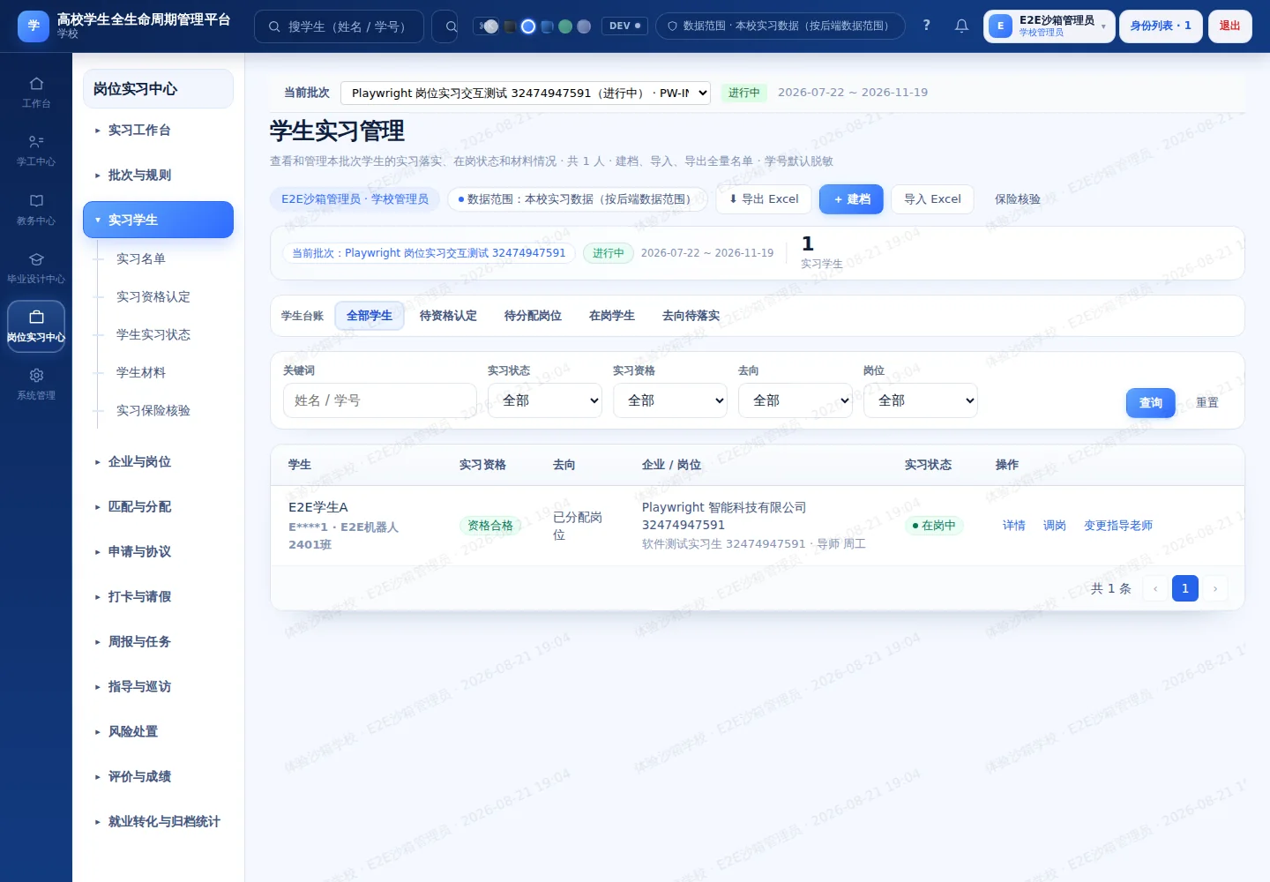This screenshot has height=882, width=1270.
Task: Open the 当前批次 batch dropdown
Action: pos(526,93)
